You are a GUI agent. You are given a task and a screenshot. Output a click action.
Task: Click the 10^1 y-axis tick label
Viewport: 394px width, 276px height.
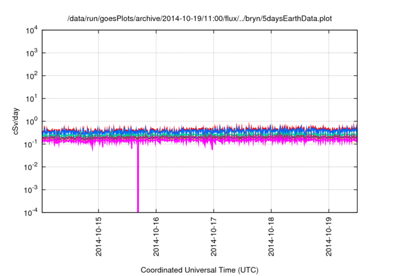pos(31,99)
